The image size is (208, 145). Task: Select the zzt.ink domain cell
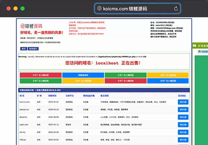click(23, 132)
